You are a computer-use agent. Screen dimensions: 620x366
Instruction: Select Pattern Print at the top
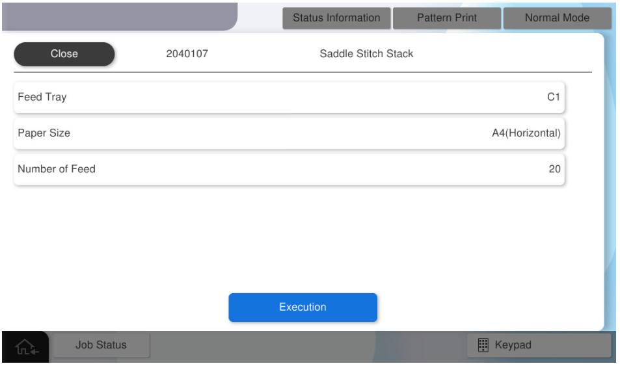coord(446,18)
